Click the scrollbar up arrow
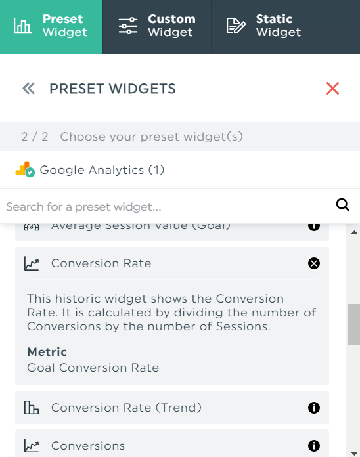360x457 pixels. pos(354,232)
